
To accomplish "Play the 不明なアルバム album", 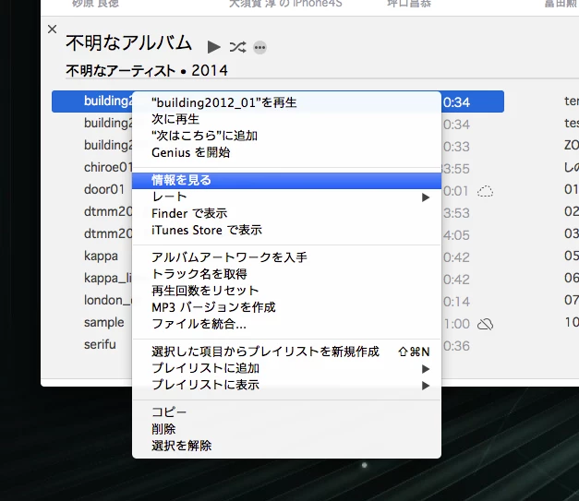I will click(214, 47).
